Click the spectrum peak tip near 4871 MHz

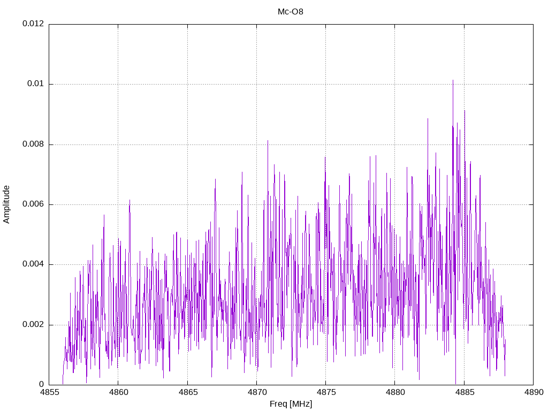click(268, 141)
